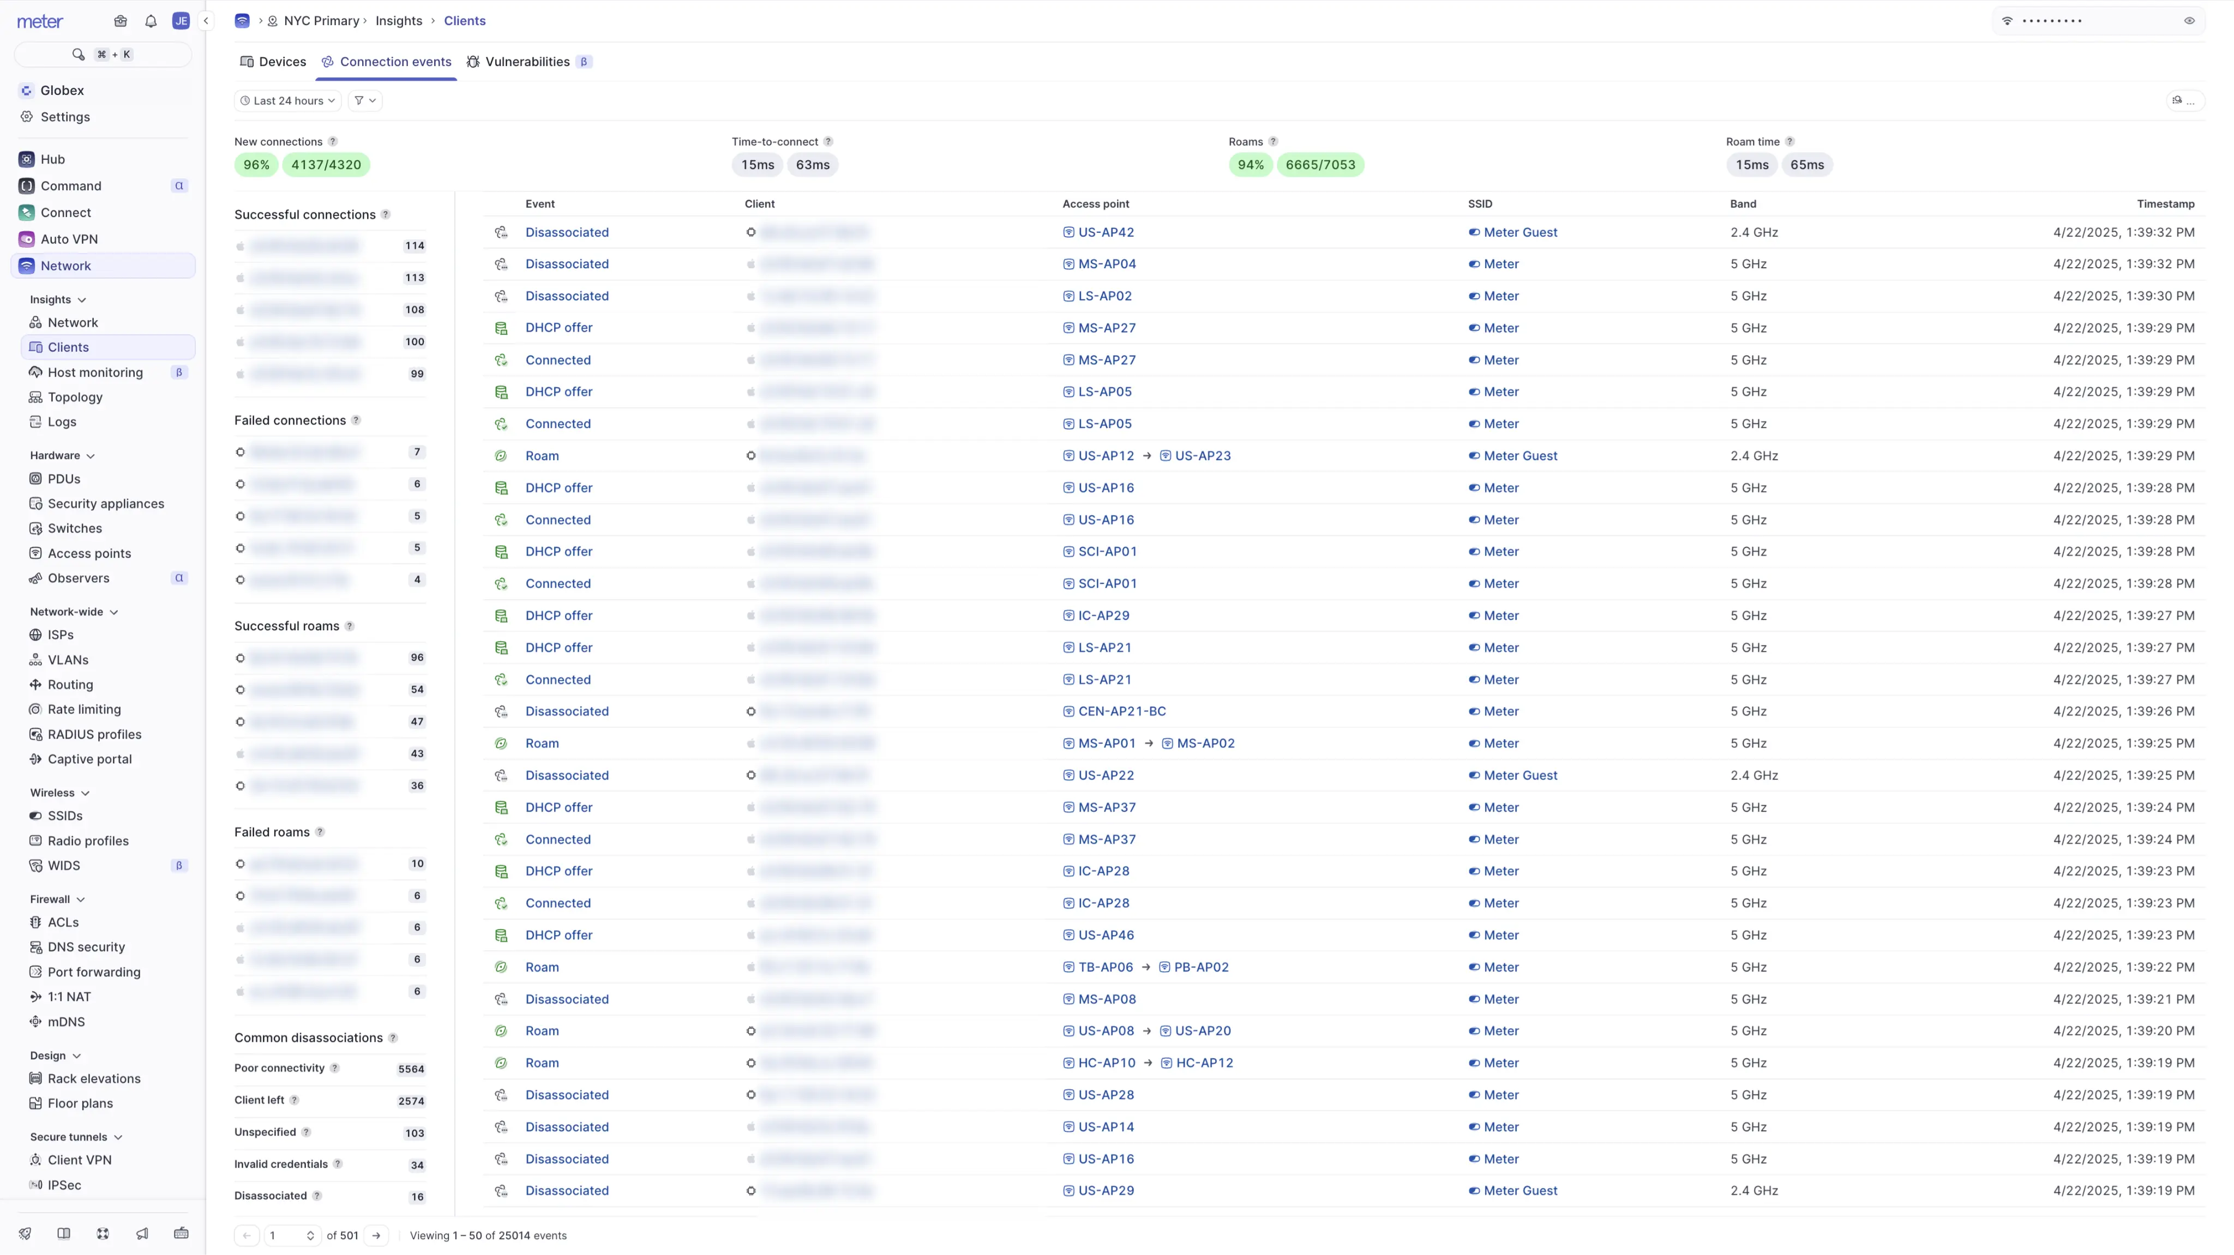This screenshot has height=1255, width=2234.
Task: Switch to the Vulnerabilities tab
Action: tap(526, 62)
